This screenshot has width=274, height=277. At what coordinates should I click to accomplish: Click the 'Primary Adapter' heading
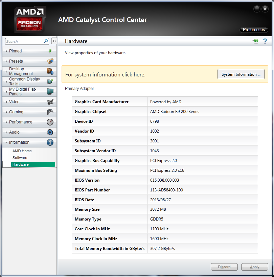click(x=79, y=89)
